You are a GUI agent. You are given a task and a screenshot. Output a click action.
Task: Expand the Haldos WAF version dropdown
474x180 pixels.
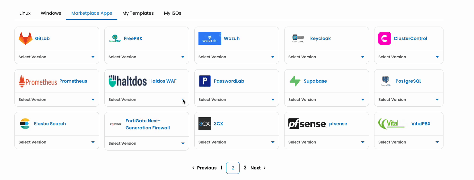click(x=147, y=100)
